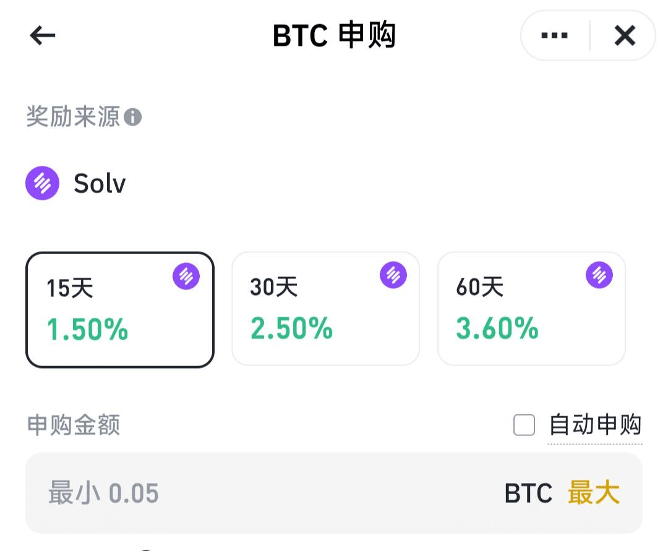Tap the 3.60% rate text

click(497, 328)
